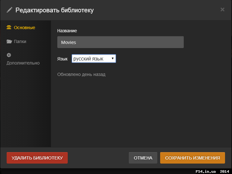Go to the Дополнительно section
This screenshot has height=174, width=232.
pyautogui.click(x=23, y=63)
